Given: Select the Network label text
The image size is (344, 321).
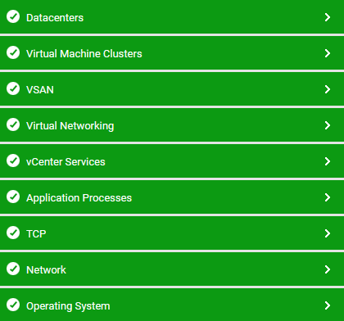Looking at the screenshot, I should coord(46,270).
